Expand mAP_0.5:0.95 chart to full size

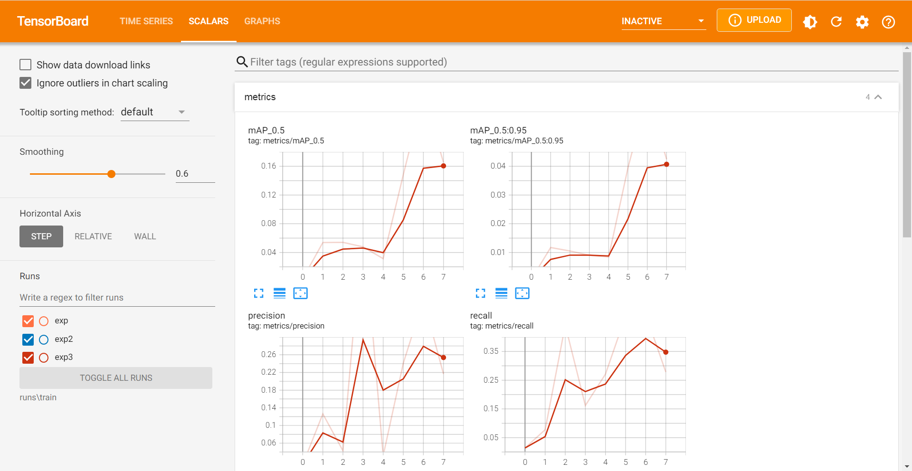(481, 293)
